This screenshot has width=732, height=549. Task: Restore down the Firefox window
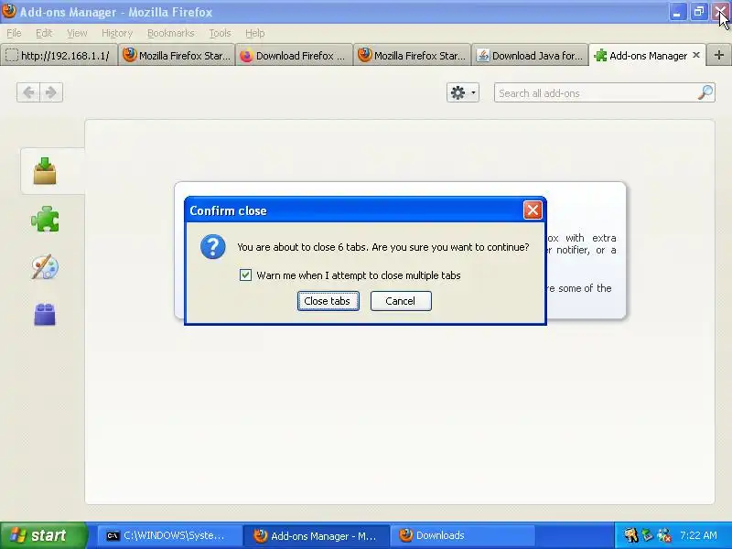(698, 12)
